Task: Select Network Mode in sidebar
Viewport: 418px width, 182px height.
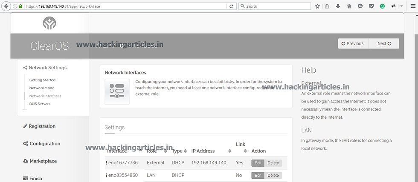Action: click(x=42, y=88)
